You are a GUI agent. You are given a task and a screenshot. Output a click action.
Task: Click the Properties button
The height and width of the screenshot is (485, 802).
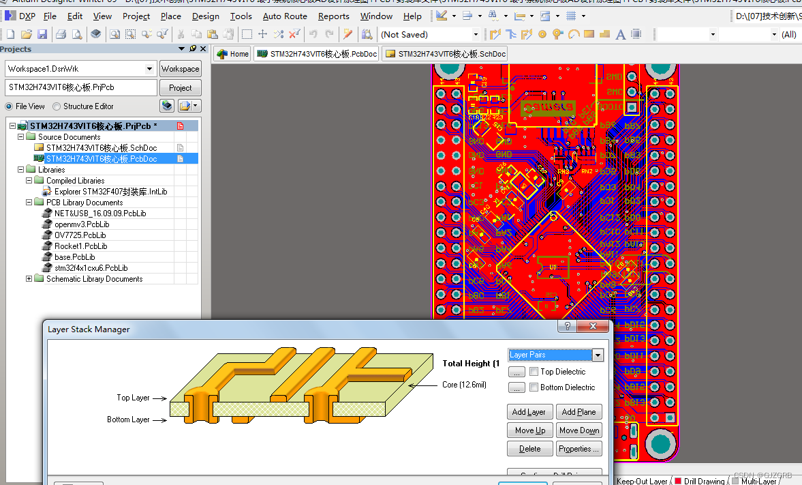pyautogui.click(x=579, y=449)
